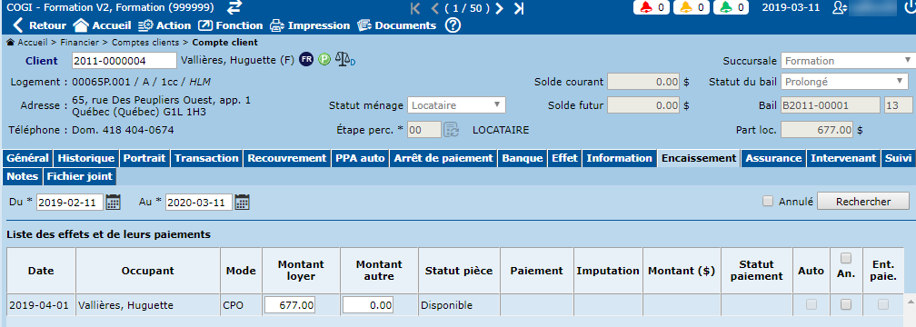Click the balance scale icon next to client name

(x=344, y=60)
